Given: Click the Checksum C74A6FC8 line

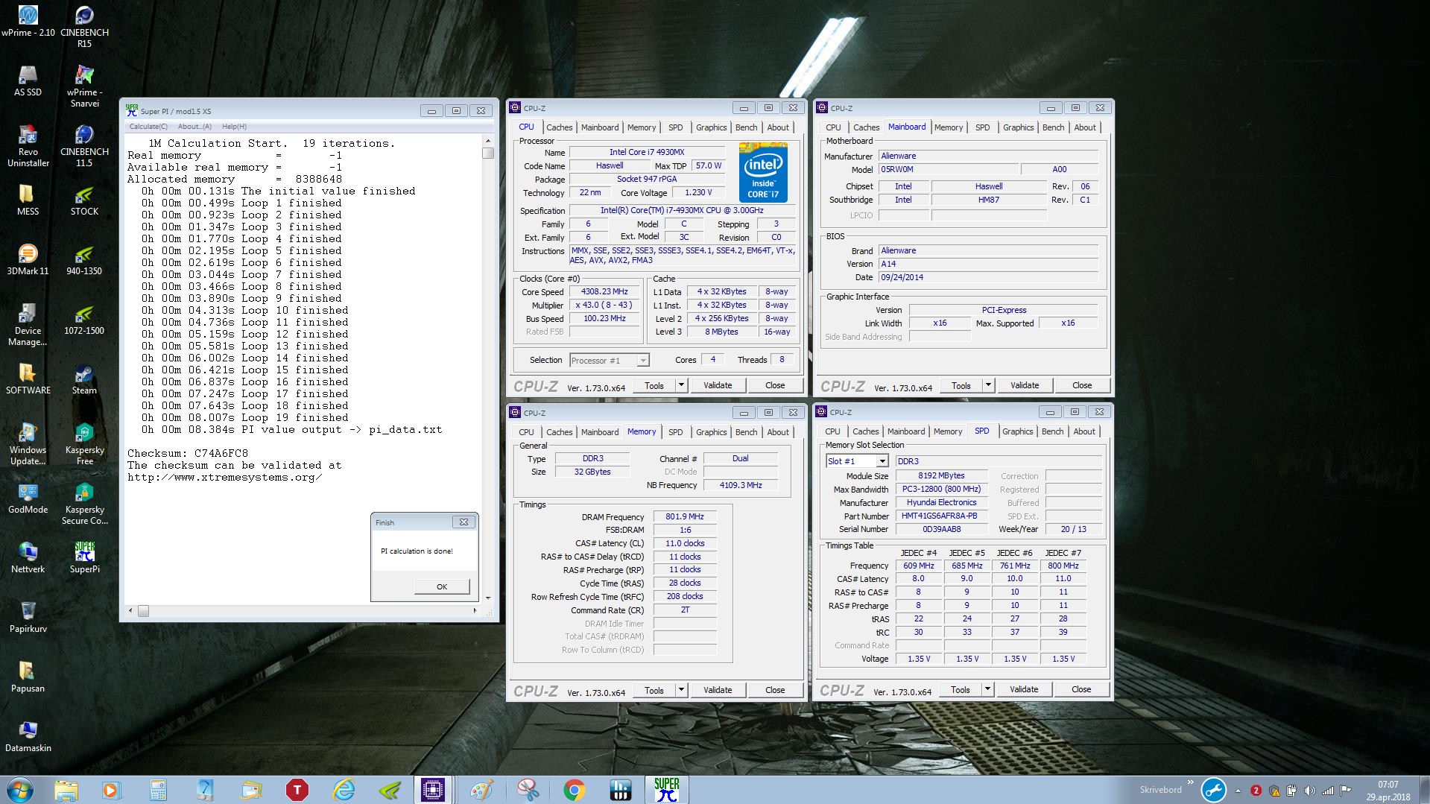Looking at the screenshot, I should coord(188,453).
